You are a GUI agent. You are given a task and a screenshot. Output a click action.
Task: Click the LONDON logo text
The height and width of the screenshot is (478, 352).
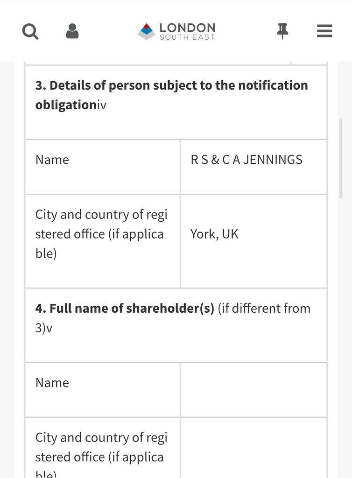coord(187,28)
